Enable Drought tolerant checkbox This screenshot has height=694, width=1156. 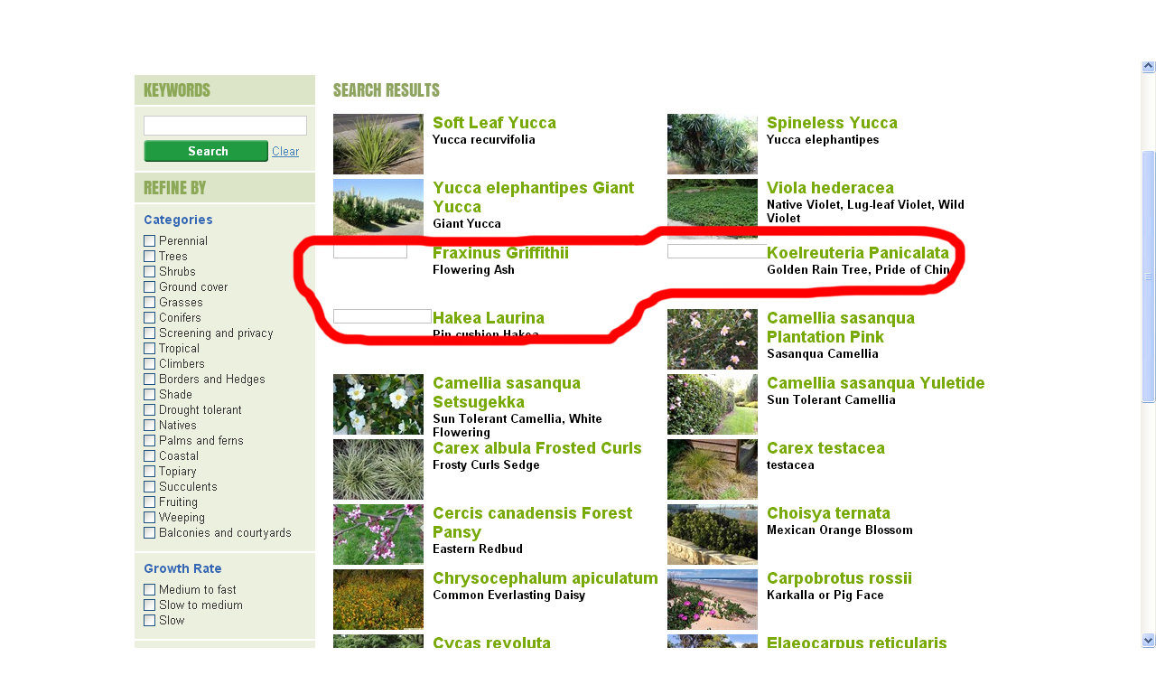[149, 409]
